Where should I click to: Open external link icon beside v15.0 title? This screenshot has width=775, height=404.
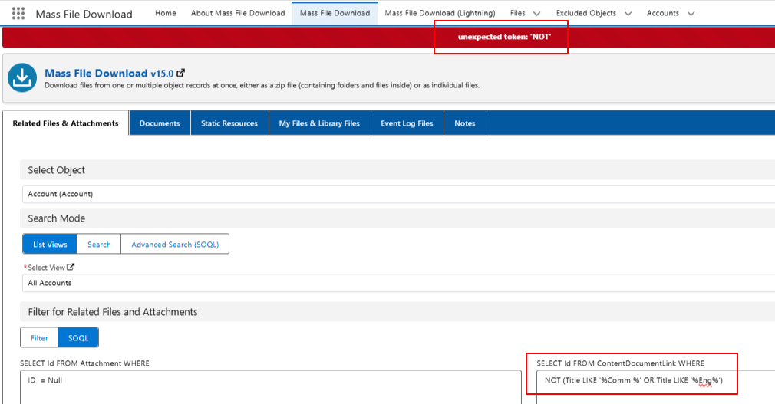tap(181, 73)
